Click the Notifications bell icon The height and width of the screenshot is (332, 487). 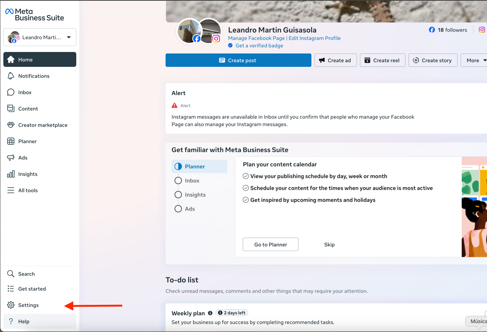point(11,76)
